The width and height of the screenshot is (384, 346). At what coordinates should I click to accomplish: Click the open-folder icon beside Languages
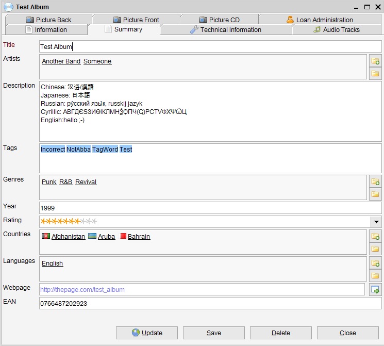tap(375, 275)
